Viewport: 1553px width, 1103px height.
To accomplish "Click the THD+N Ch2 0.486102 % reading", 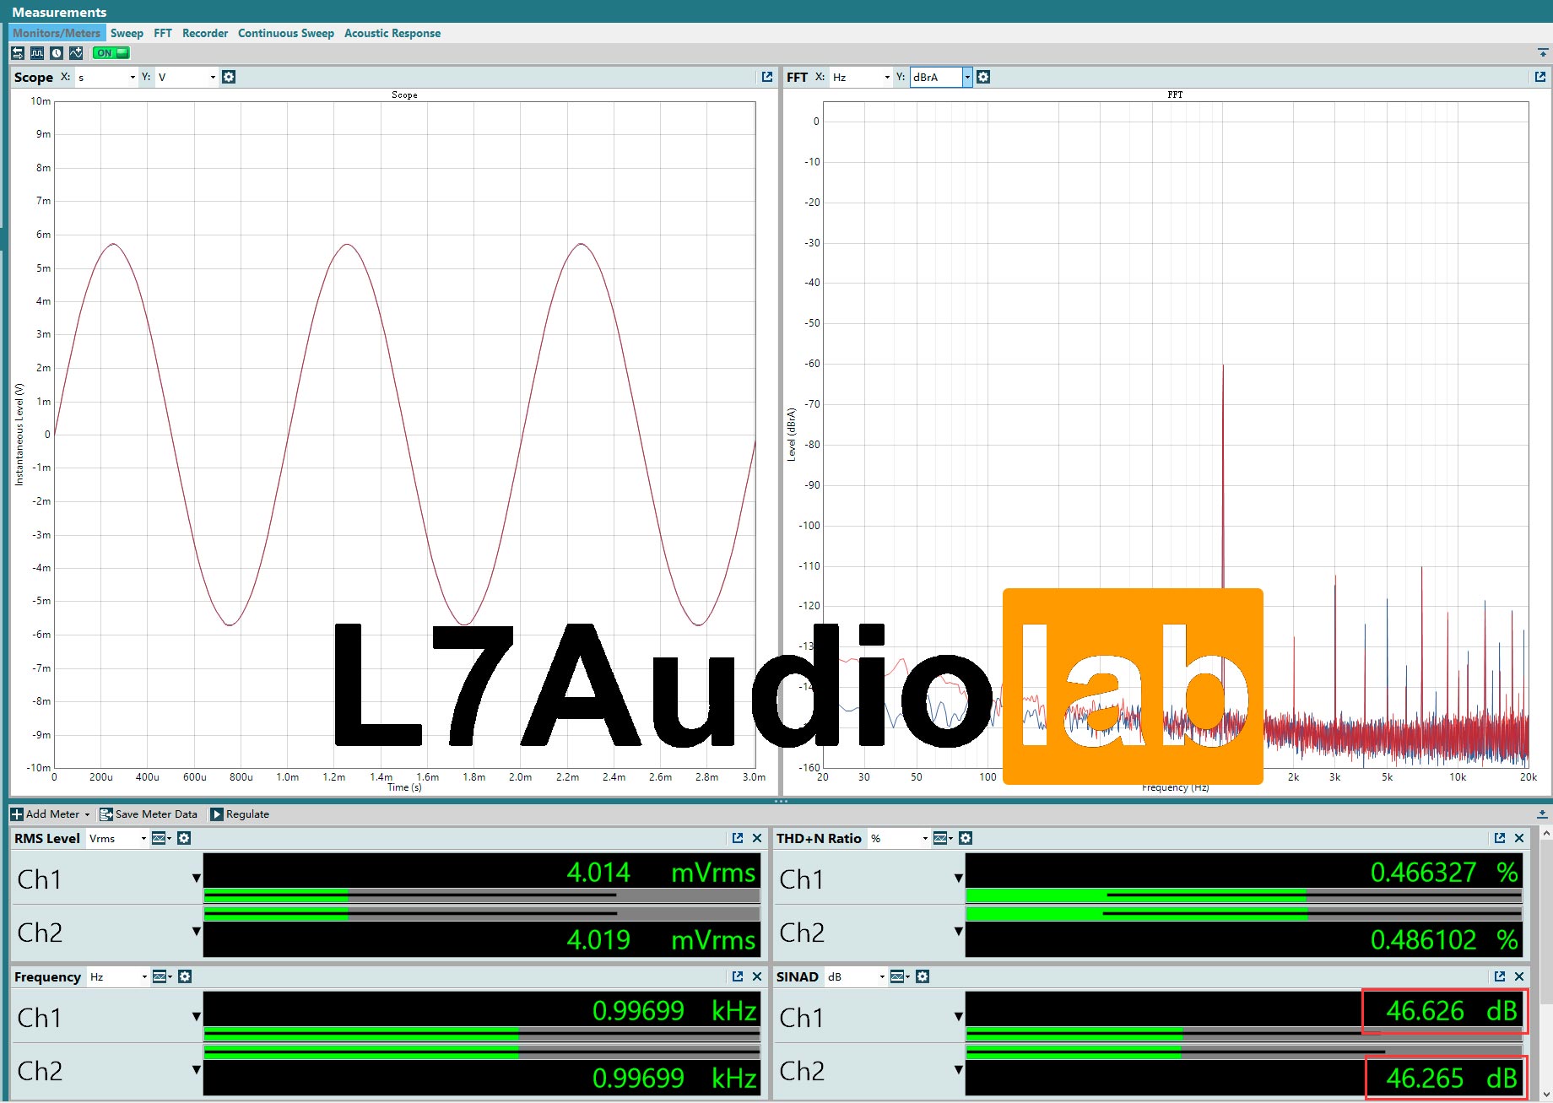I will [x=1444, y=940].
